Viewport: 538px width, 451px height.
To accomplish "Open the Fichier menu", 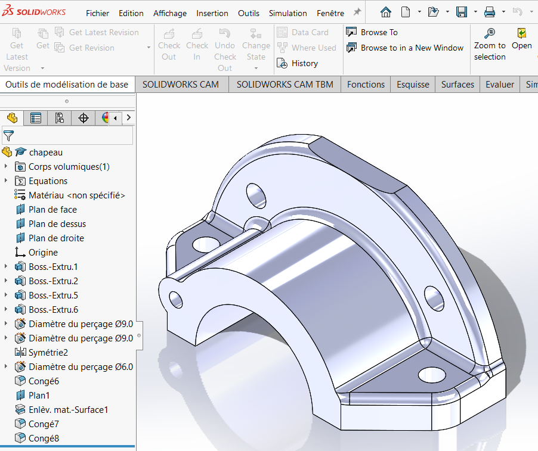I will tap(97, 13).
